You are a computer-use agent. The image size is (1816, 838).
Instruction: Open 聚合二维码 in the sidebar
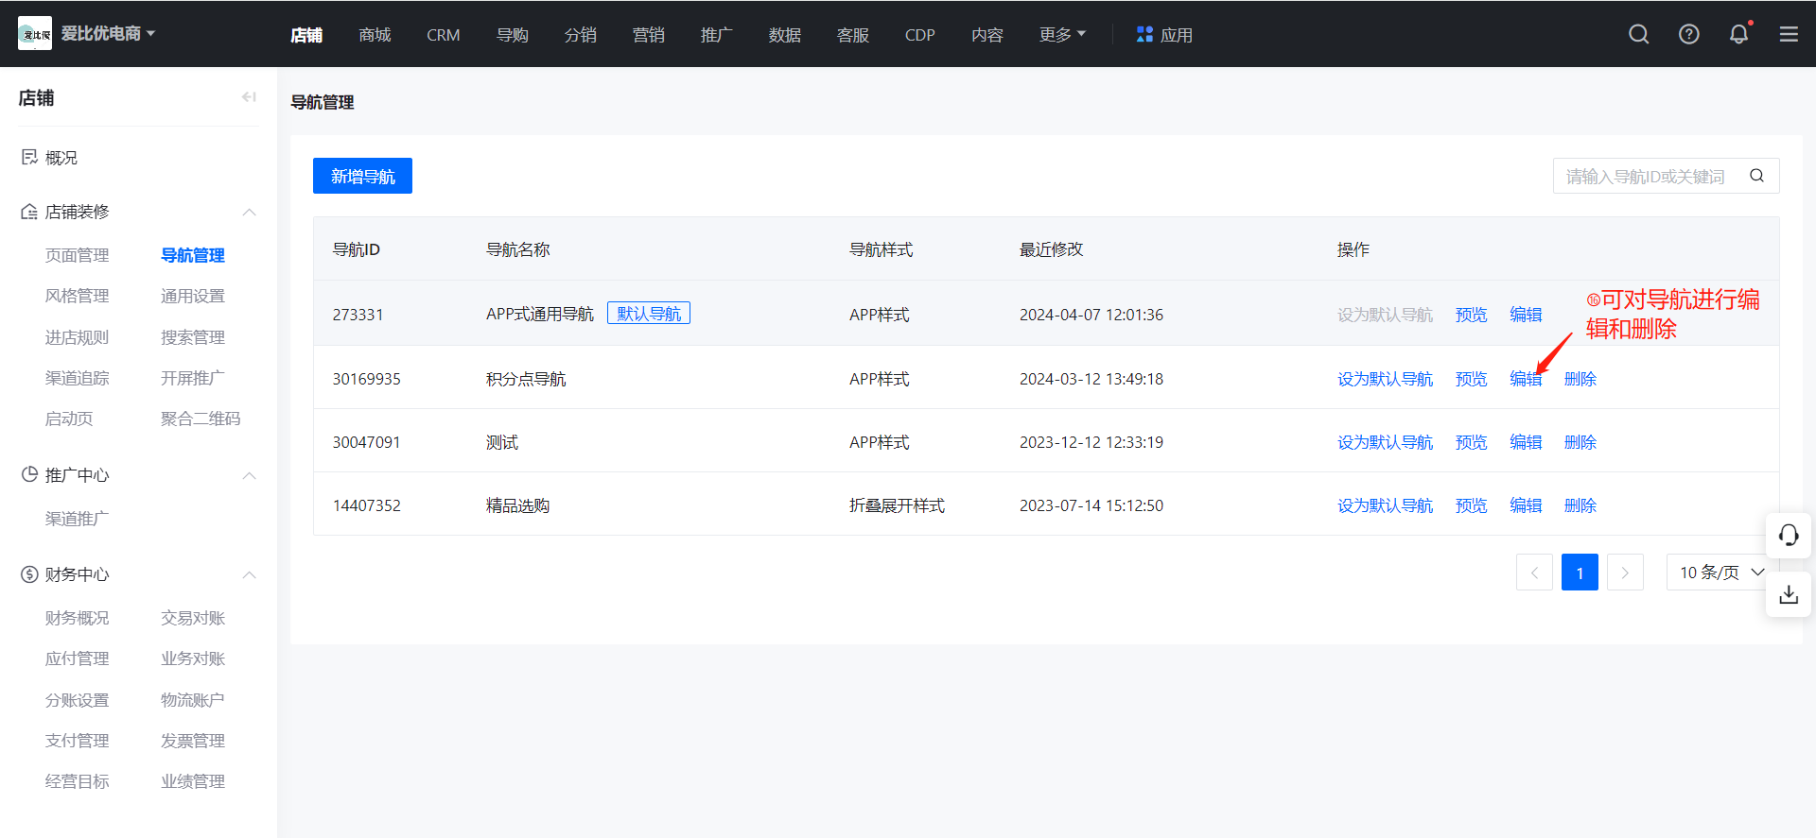pos(201,419)
